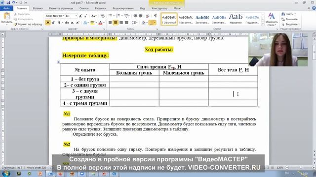Sort the selection alphabetically

148,16
